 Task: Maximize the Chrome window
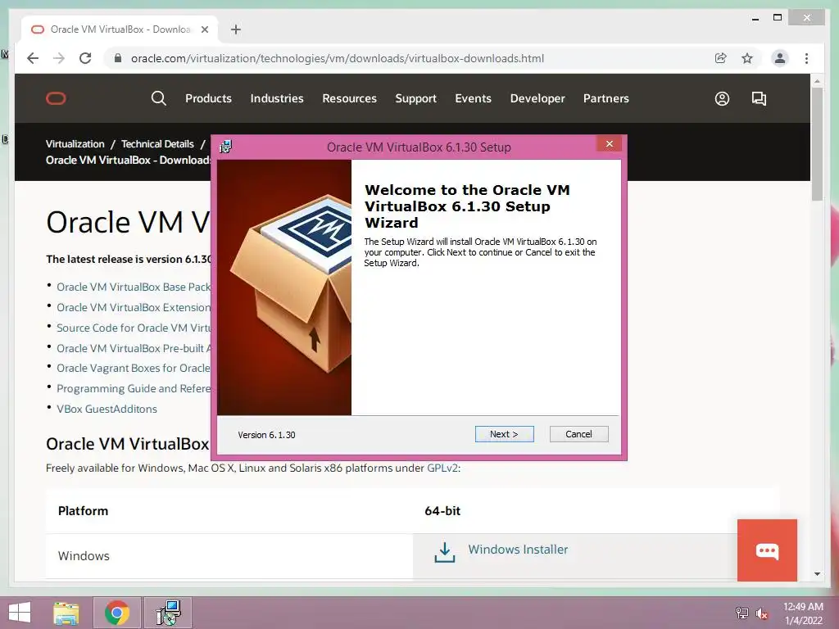778,18
